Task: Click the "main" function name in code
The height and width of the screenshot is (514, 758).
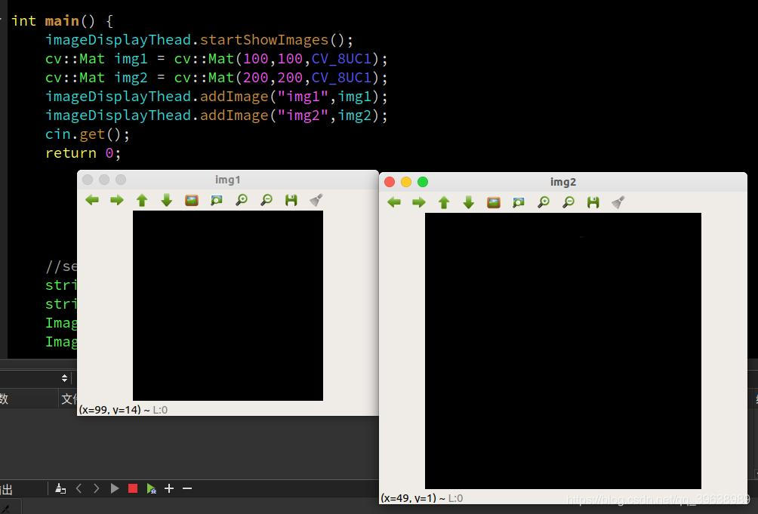Action: click(x=62, y=21)
